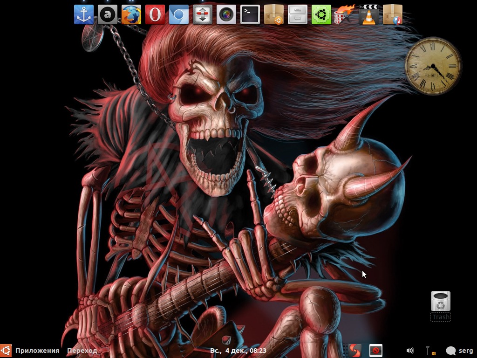477x358 pixels.
Task: Open the volume control in the panel
Action: coord(410,351)
